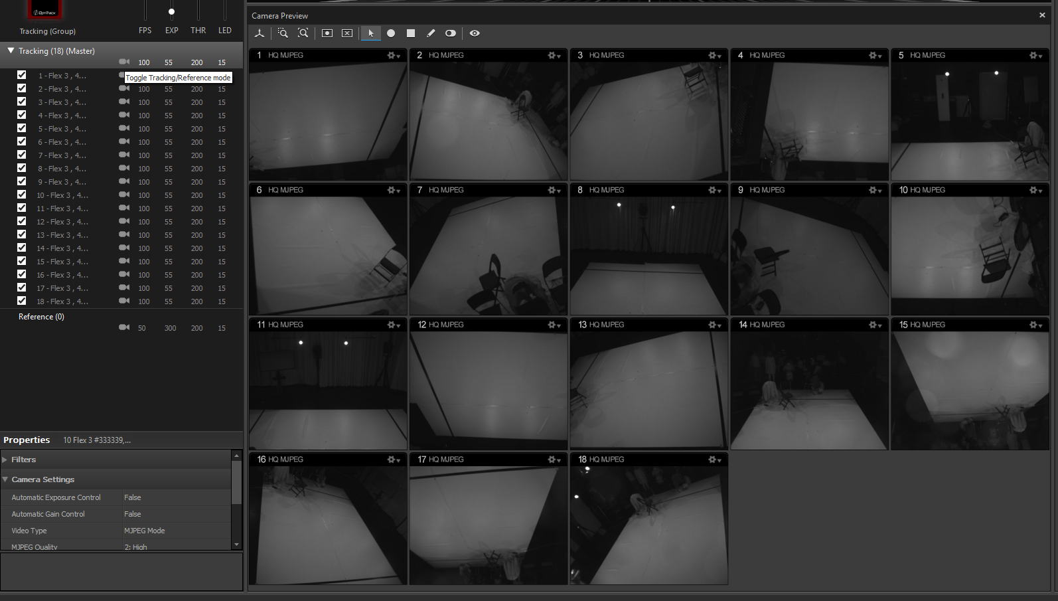Screen dimensions: 1058x601
Task: Expand the Filters properties section
Action: tap(5, 460)
